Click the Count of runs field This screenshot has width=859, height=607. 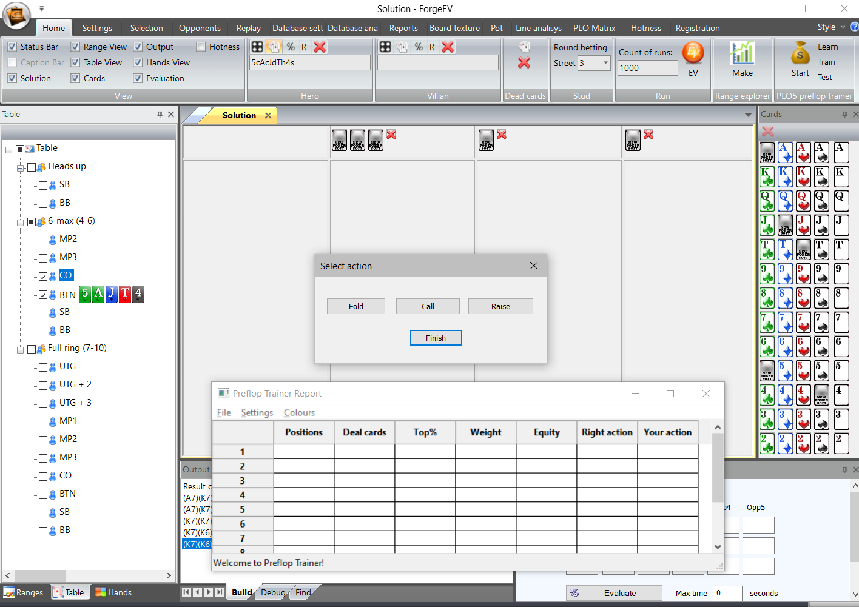647,68
